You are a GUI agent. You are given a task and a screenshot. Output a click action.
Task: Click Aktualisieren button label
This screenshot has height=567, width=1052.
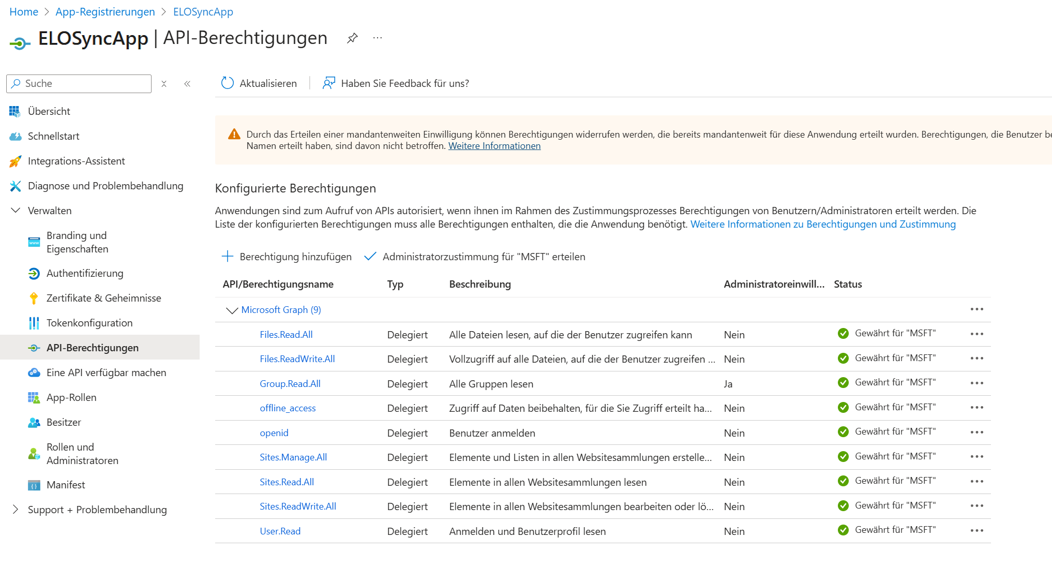click(268, 83)
